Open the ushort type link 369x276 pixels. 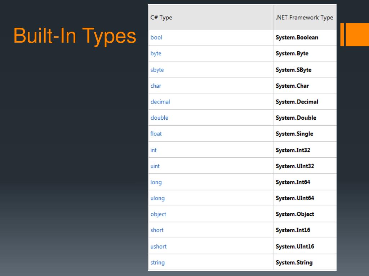pos(159,247)
